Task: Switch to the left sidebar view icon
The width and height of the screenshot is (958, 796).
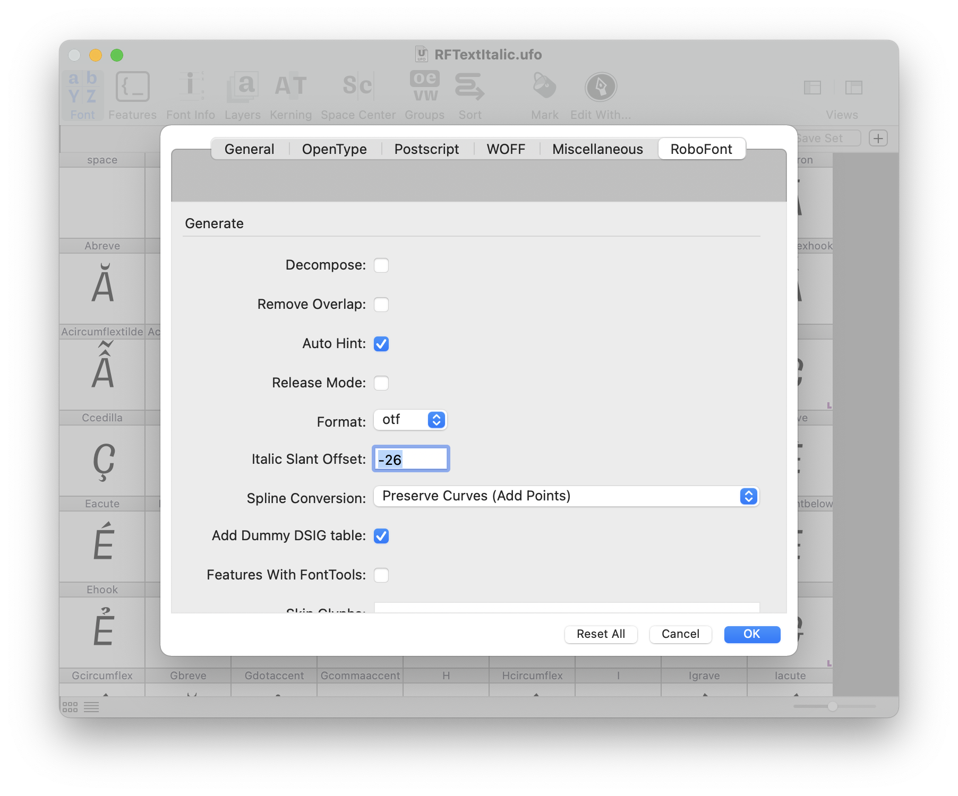Action: point(812,87)
